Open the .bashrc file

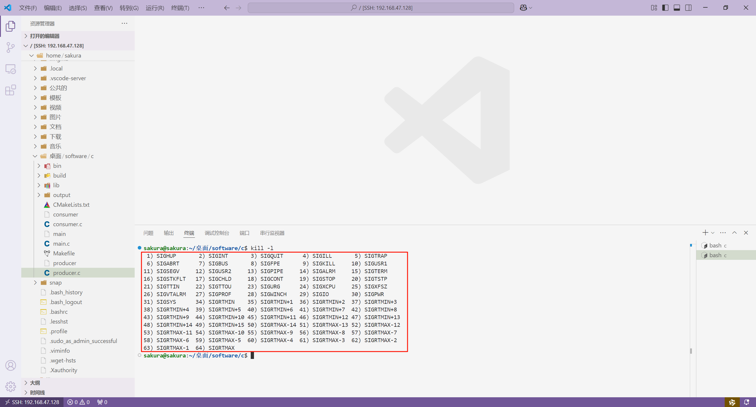[x=78, y=312]
